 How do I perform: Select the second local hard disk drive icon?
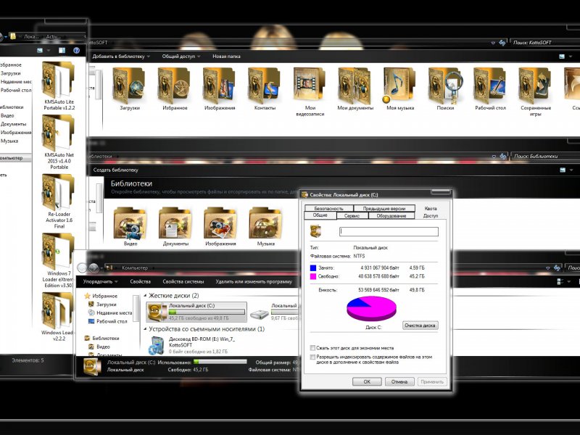(x=260, y=314)
